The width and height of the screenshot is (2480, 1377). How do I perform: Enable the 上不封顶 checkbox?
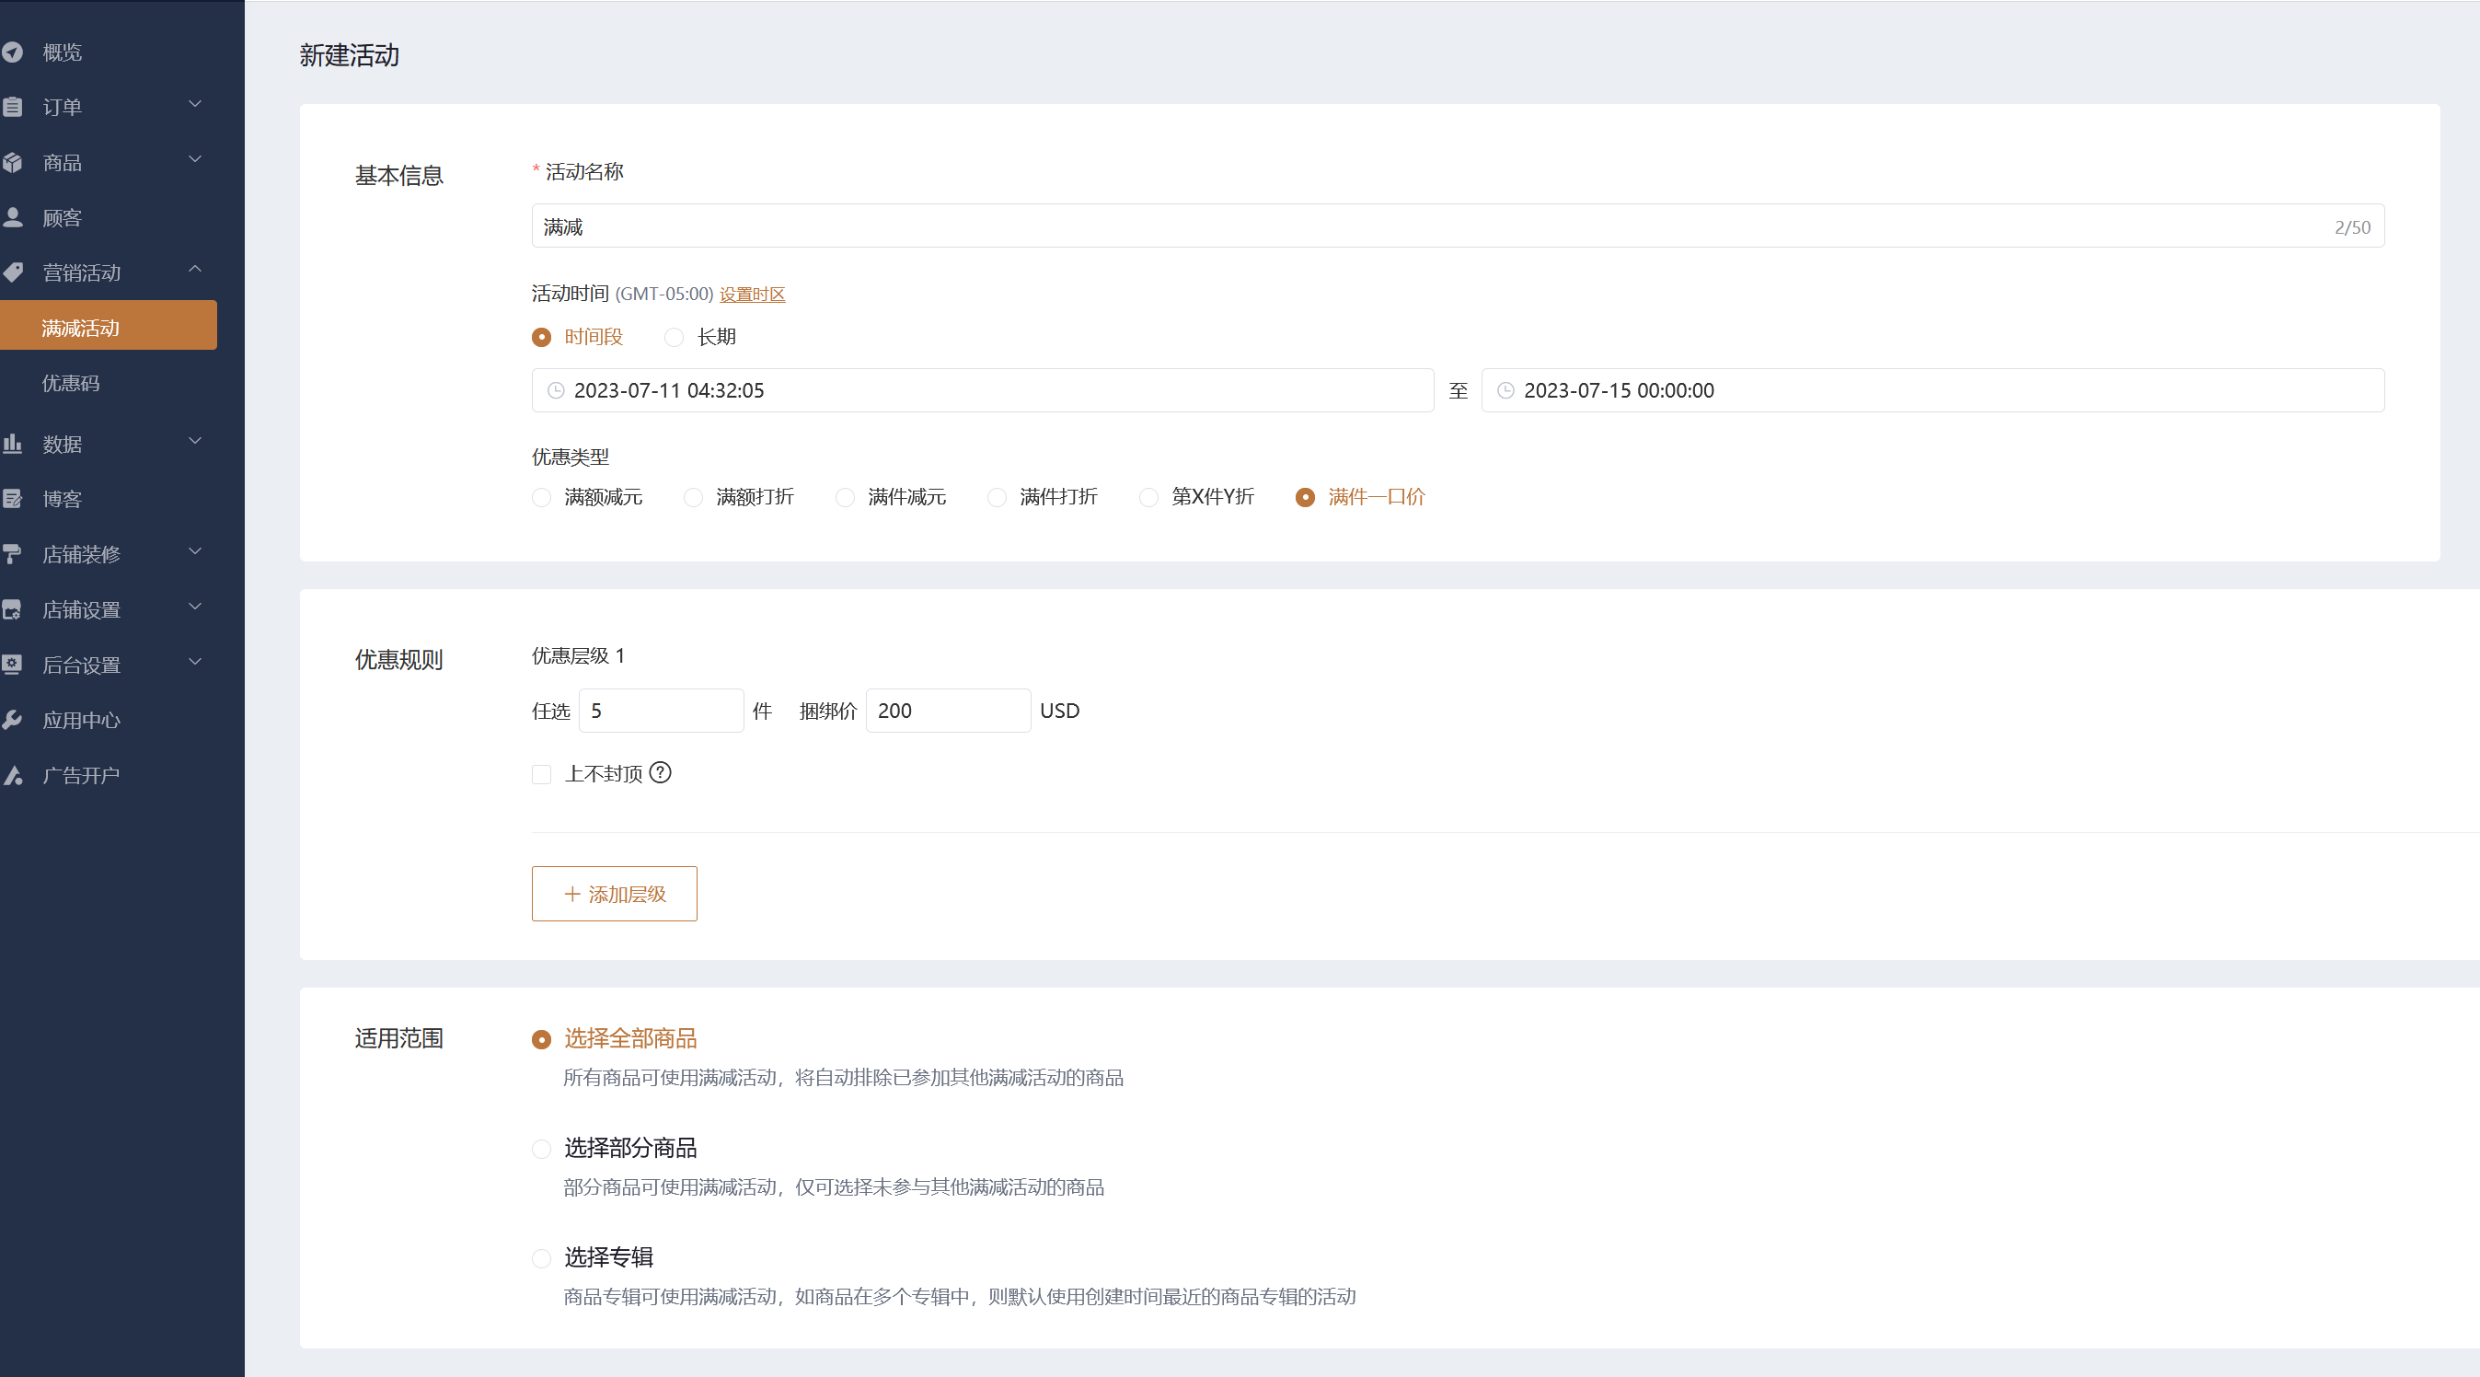coord(542,774)
